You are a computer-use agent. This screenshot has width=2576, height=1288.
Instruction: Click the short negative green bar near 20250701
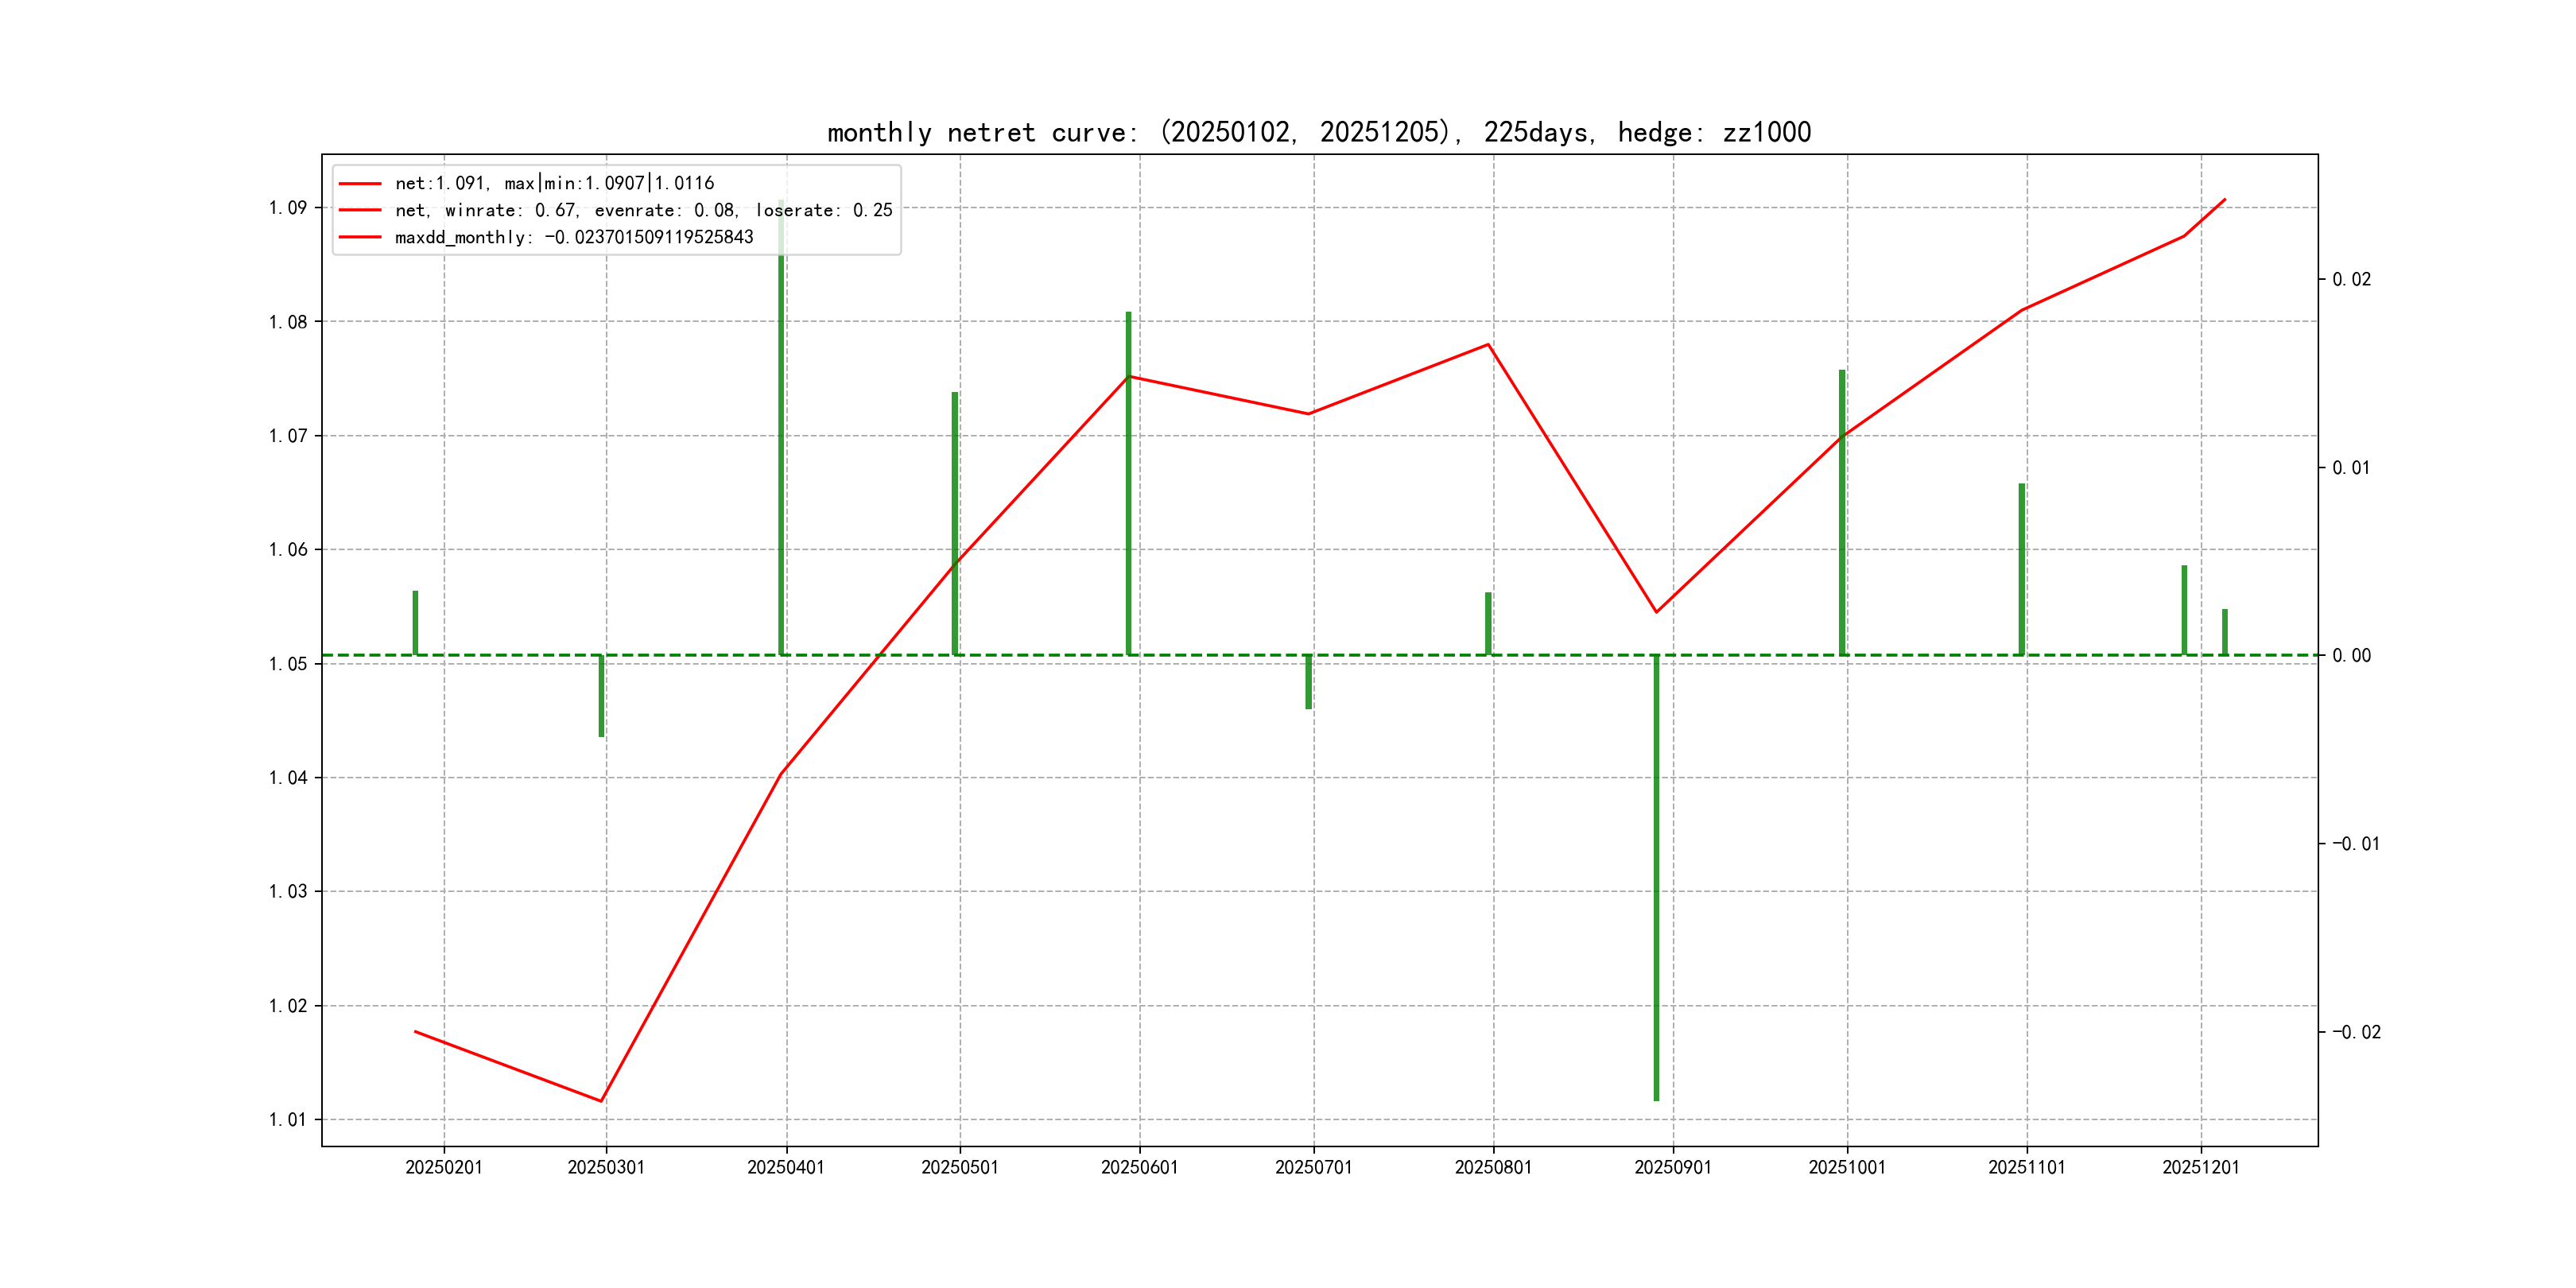click(x=1308, y=683)
